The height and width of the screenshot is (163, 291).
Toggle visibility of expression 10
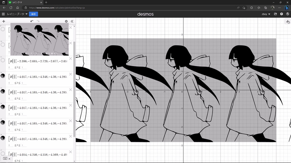tap(3, 45)
